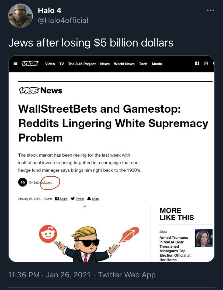Screen dimensions: 223x290
Task: Click the related article woman thumbnail
Action: tap(204, 238)
